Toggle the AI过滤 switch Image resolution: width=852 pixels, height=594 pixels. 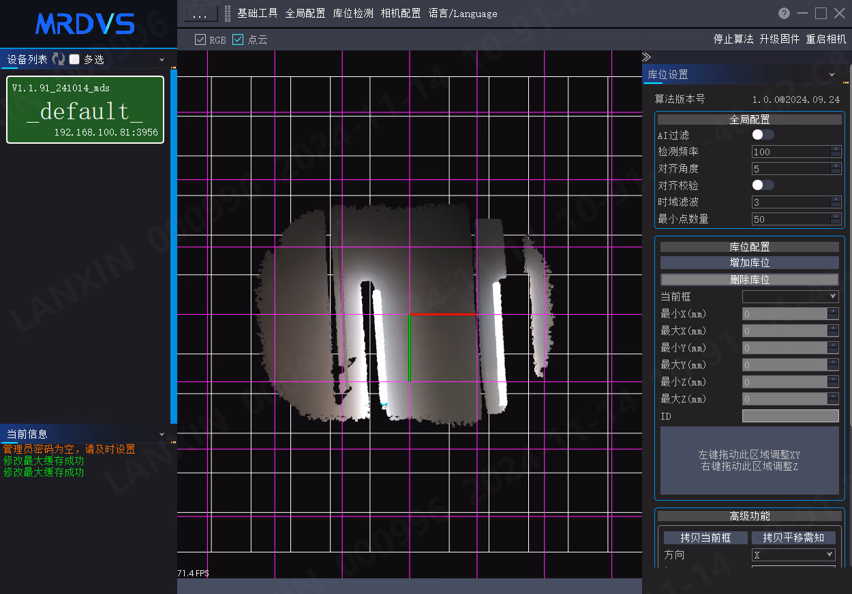tap(763, 135)
